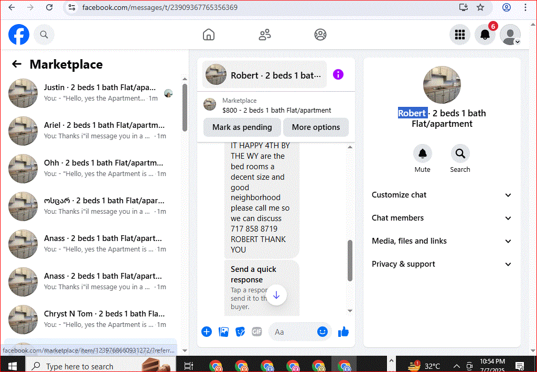Open the install app icon in address bar
Image resolution: width=537 pixels, height=372 pixels.
(x=464, y=7)
